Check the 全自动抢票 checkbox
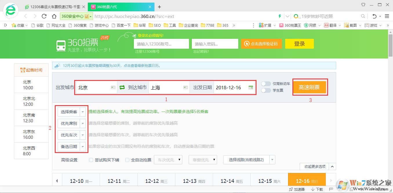This screenshot has height=193, width=393. click(128, 160)
